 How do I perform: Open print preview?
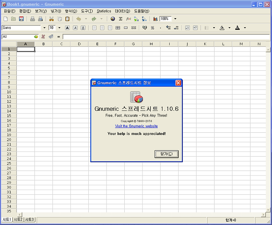(40, 19)
